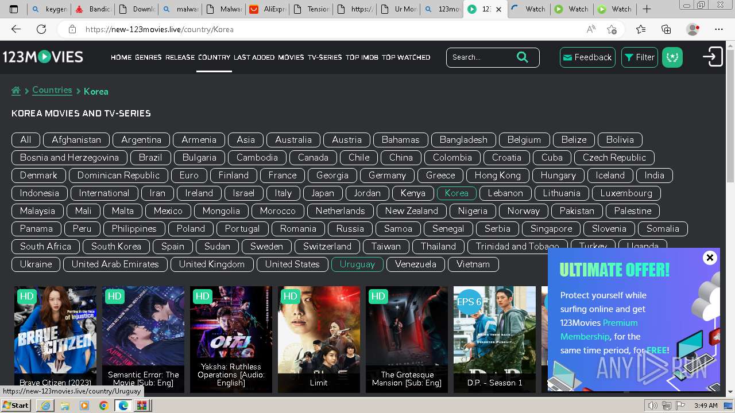The image size is (735, 413).
Task: Open tab actions menu icon
Action: tap(14, 9)
